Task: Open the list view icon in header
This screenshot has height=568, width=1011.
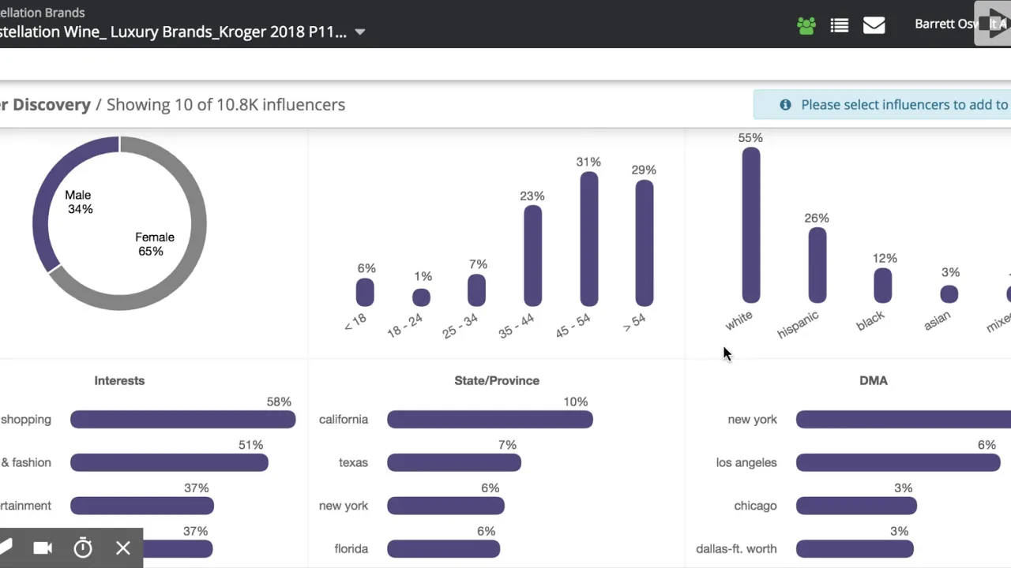Action: (840, 25)
